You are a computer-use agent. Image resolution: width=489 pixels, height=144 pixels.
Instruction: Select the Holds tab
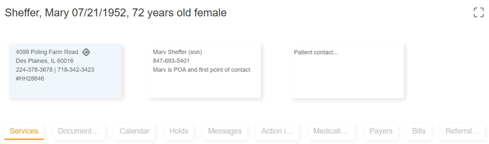[179, 131]
